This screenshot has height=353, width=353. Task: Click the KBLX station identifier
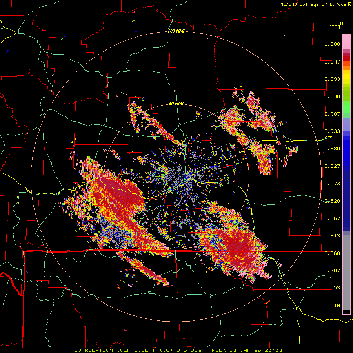coord(219,350)
